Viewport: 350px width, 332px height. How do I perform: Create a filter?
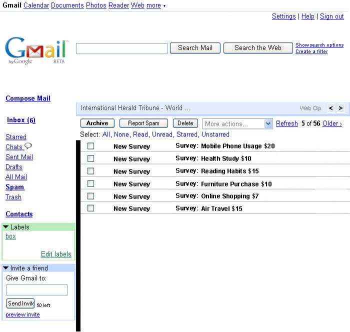(311, 51)
